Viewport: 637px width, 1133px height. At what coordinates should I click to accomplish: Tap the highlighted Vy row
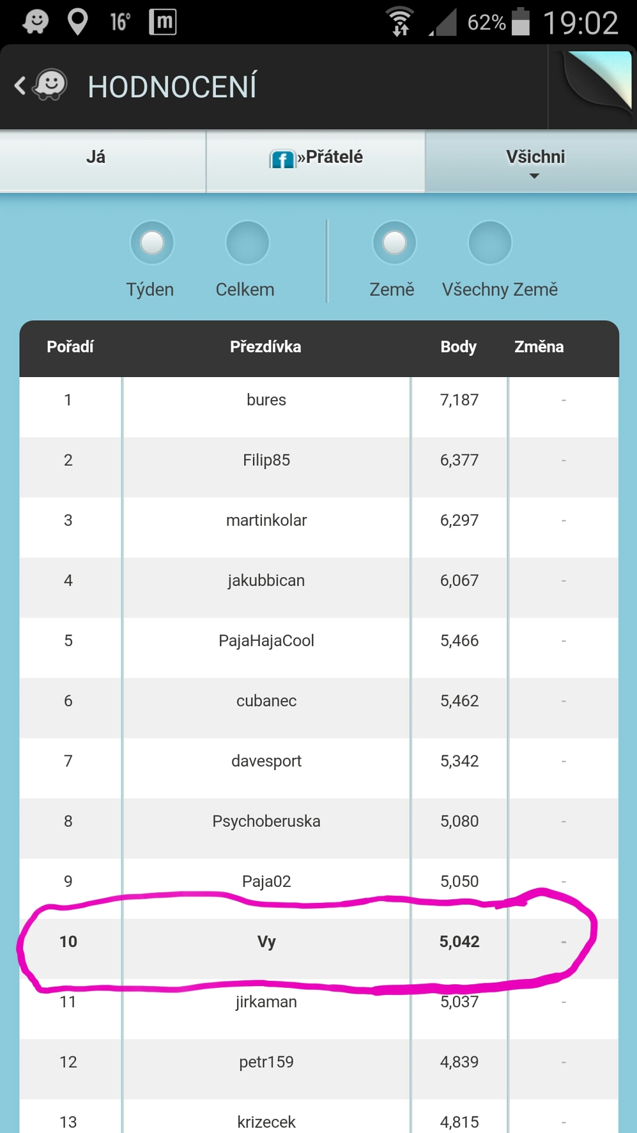click(x=266, y=942)
